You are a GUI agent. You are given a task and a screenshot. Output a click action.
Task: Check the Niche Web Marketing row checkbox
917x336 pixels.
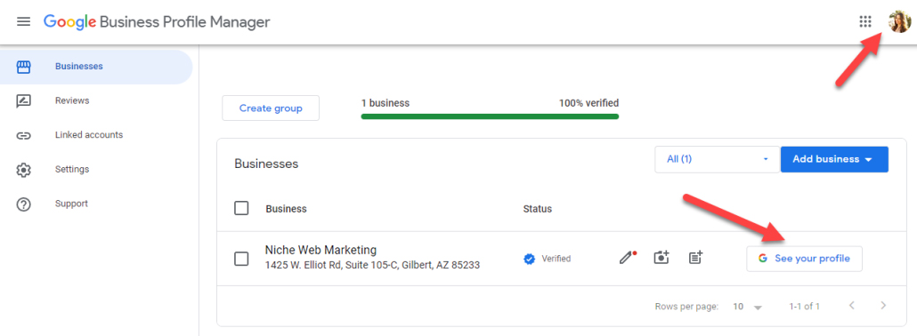point(241,259)
